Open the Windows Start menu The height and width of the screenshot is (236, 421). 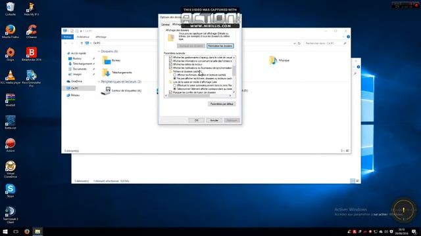pyautogui.click(x=5, y=231)
